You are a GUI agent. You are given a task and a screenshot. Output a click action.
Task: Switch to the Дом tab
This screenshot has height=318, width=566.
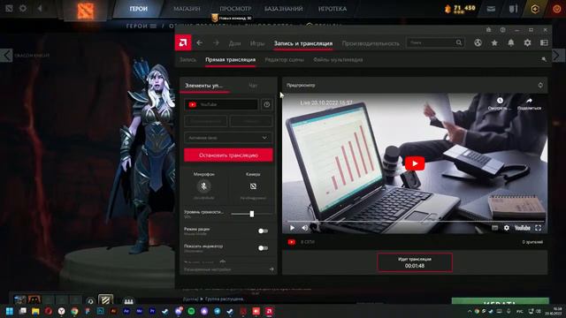pos(234,43)
